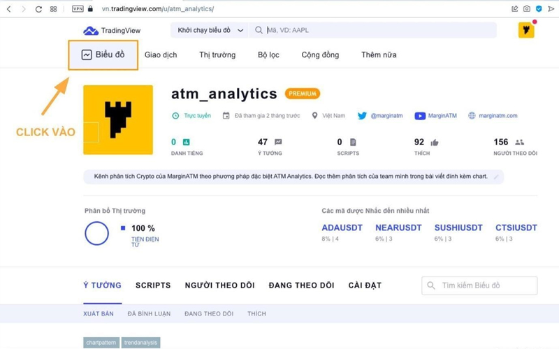Click the Danh tiếng chart icon
Screen dimensions: 559x349
click(x=186, y=142)
